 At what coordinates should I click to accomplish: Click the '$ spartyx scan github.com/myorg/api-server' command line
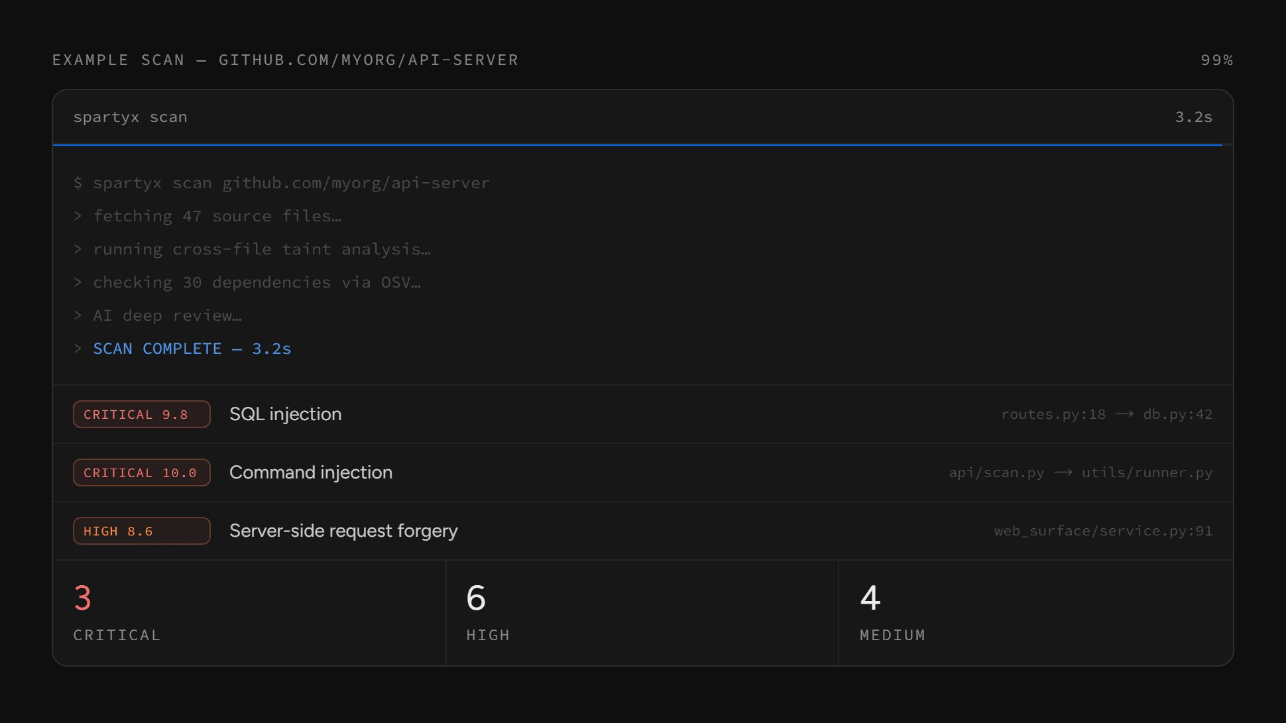[x=282, y=183]
